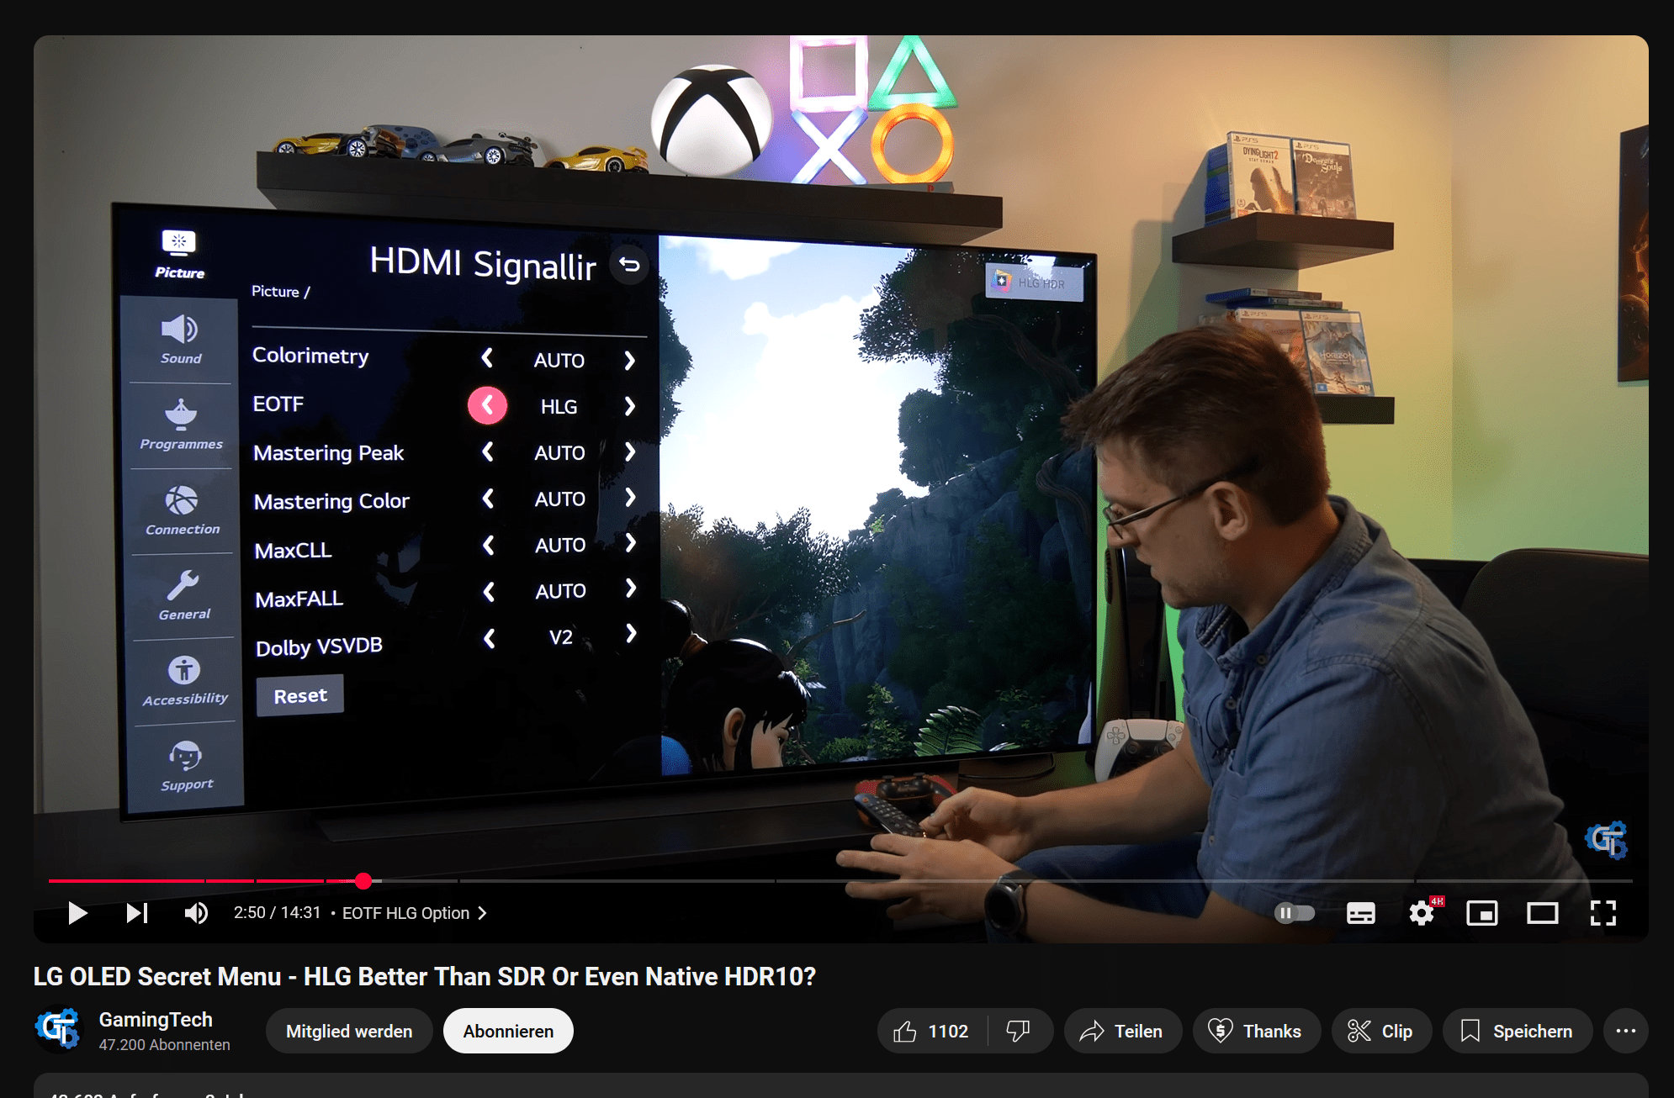This screenshot has height=1098, width=1674.
Task: Click the right arrow for MaxCLL
Action: [631, 543]
